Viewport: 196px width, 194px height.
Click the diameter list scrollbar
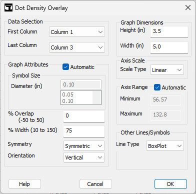click(96, 97)
